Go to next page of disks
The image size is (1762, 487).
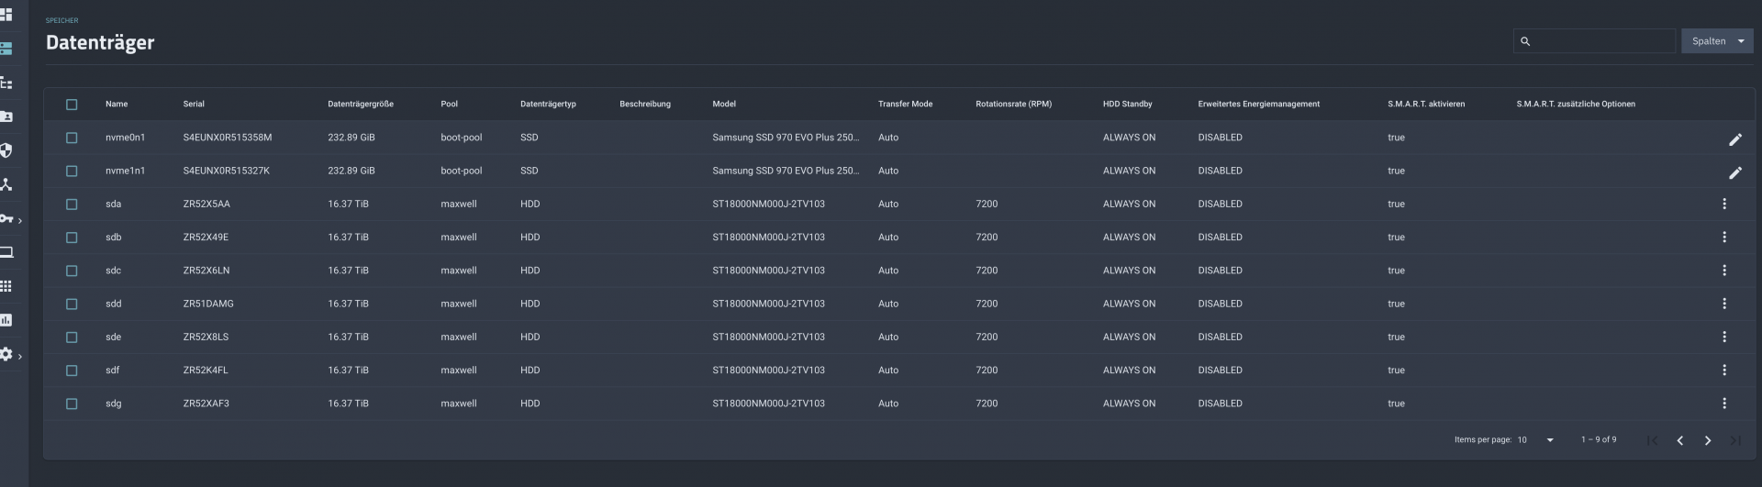pos(1708,440)
